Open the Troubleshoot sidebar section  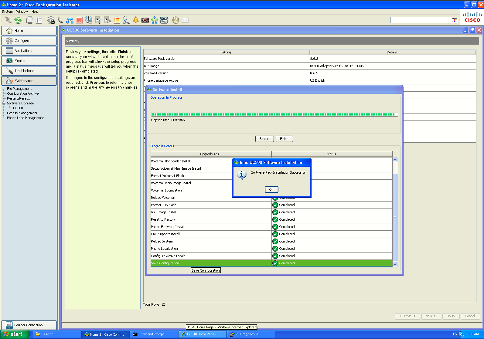click(29, 71)
